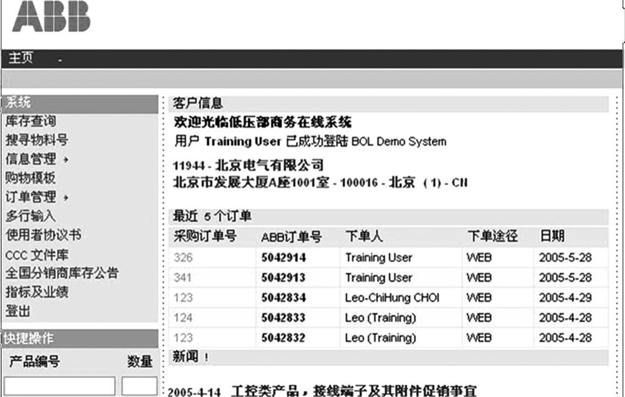Click Leo-ChiHung CHOI in the orders table
The height and width of the screenshot is (397, 625).
click(x=392, y=298)
